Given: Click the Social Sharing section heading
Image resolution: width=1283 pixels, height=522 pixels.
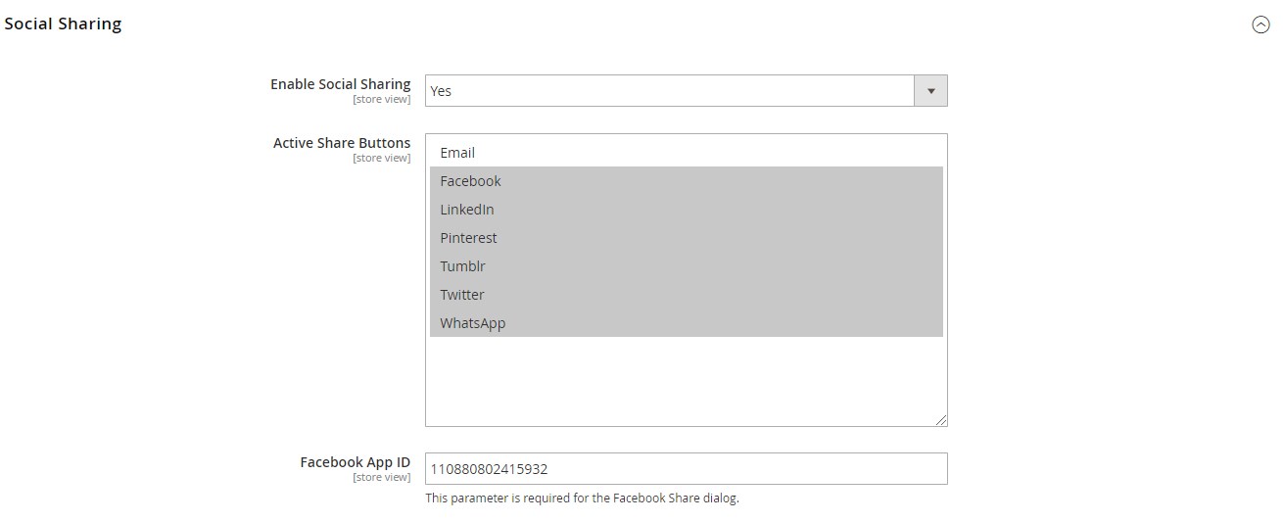Looking at the screenshot, I should tap(63, 24).
